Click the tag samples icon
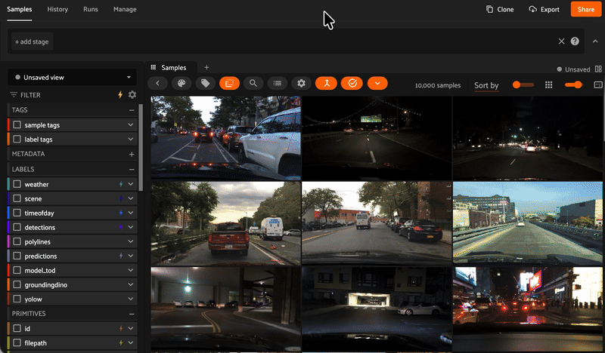The width and height of the screenshot is (605, 353). (204, 84)
